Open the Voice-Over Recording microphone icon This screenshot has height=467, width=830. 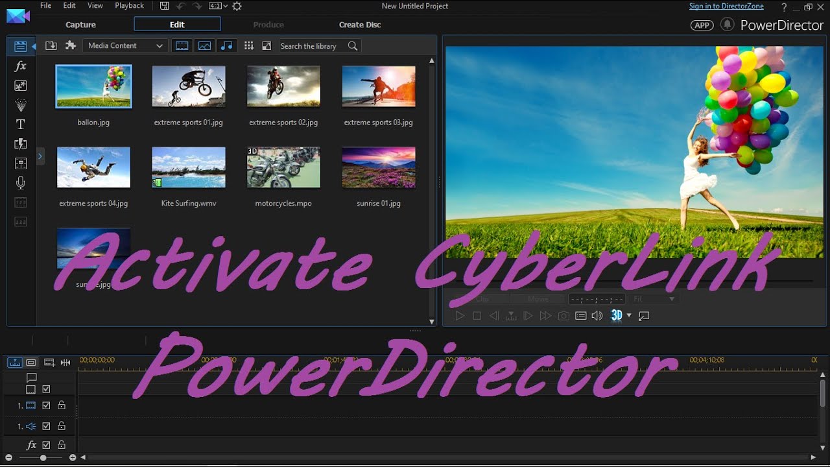tap(21, 183)
